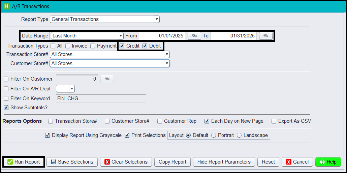347x173 pixels.
Task: Open the A/R Dept filter dropdown
Action: [x=71, y=89]
